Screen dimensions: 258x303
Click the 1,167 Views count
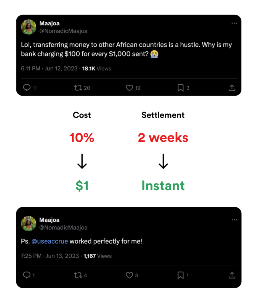click(97, 256)
